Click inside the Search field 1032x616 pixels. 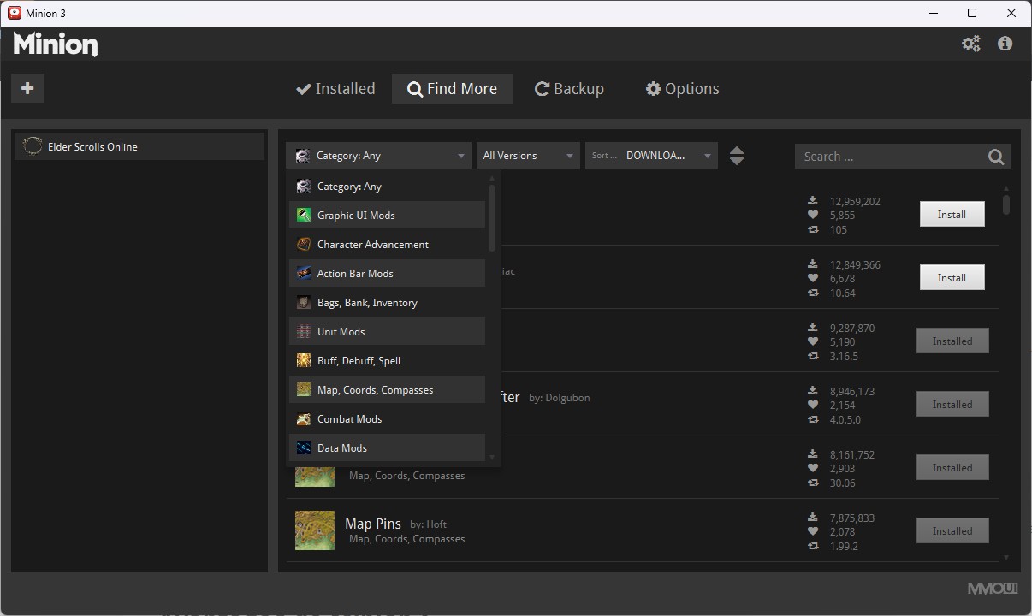point(881,156)
